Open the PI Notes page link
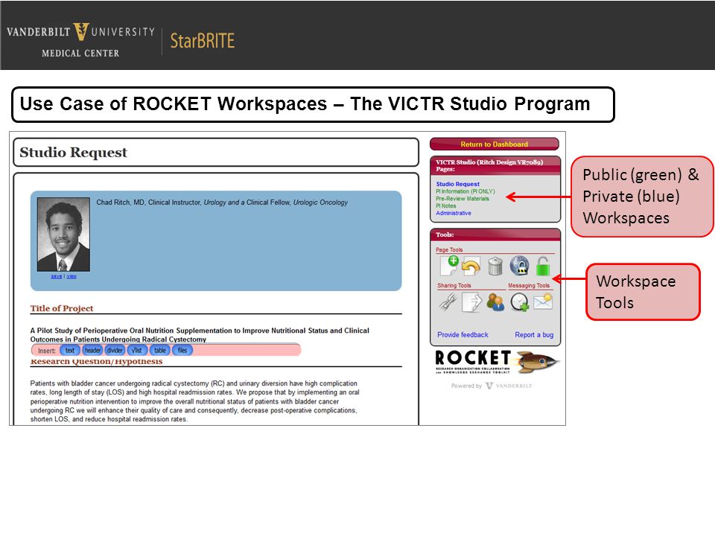715x536 pixels. (x=446, y=206)
